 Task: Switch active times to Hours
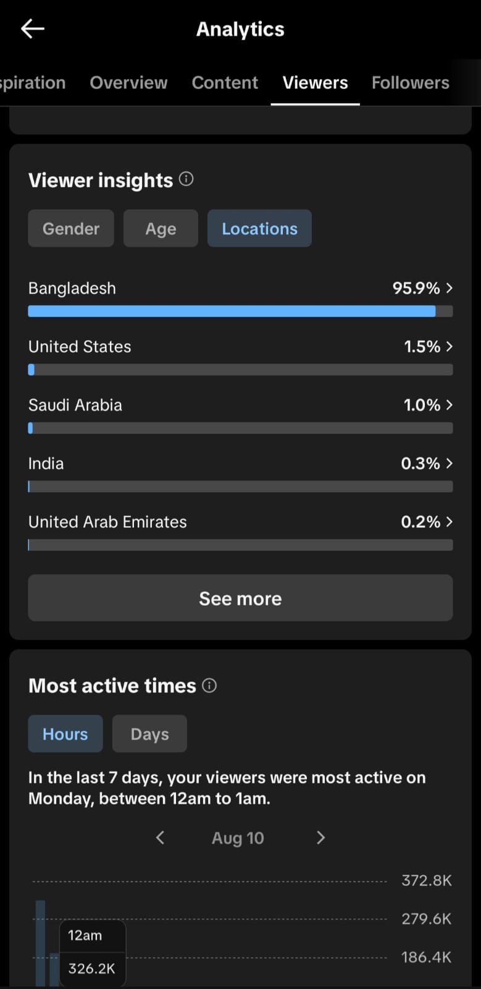coord(65,734)
